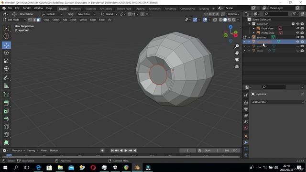This screenshot has width=306, height=172.
Task: Open the Add Modifier dropdown
Action: [277, 102]
